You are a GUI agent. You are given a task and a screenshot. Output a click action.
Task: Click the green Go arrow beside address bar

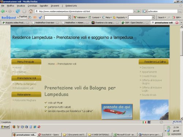tap(139, 11)
